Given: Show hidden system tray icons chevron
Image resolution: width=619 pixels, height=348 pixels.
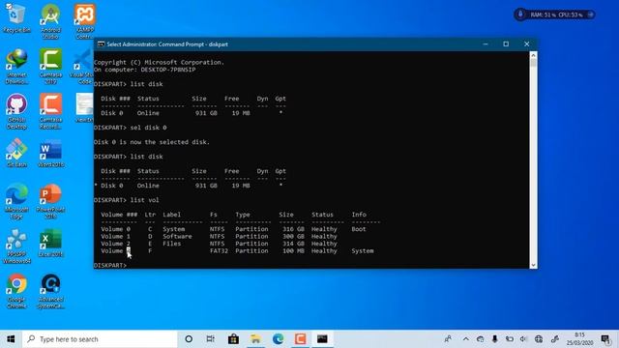Looking at the screenshot, I should [466, 339].
